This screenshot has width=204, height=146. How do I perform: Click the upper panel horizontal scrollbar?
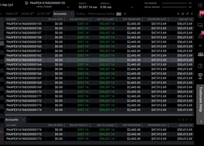click(99, 115)
